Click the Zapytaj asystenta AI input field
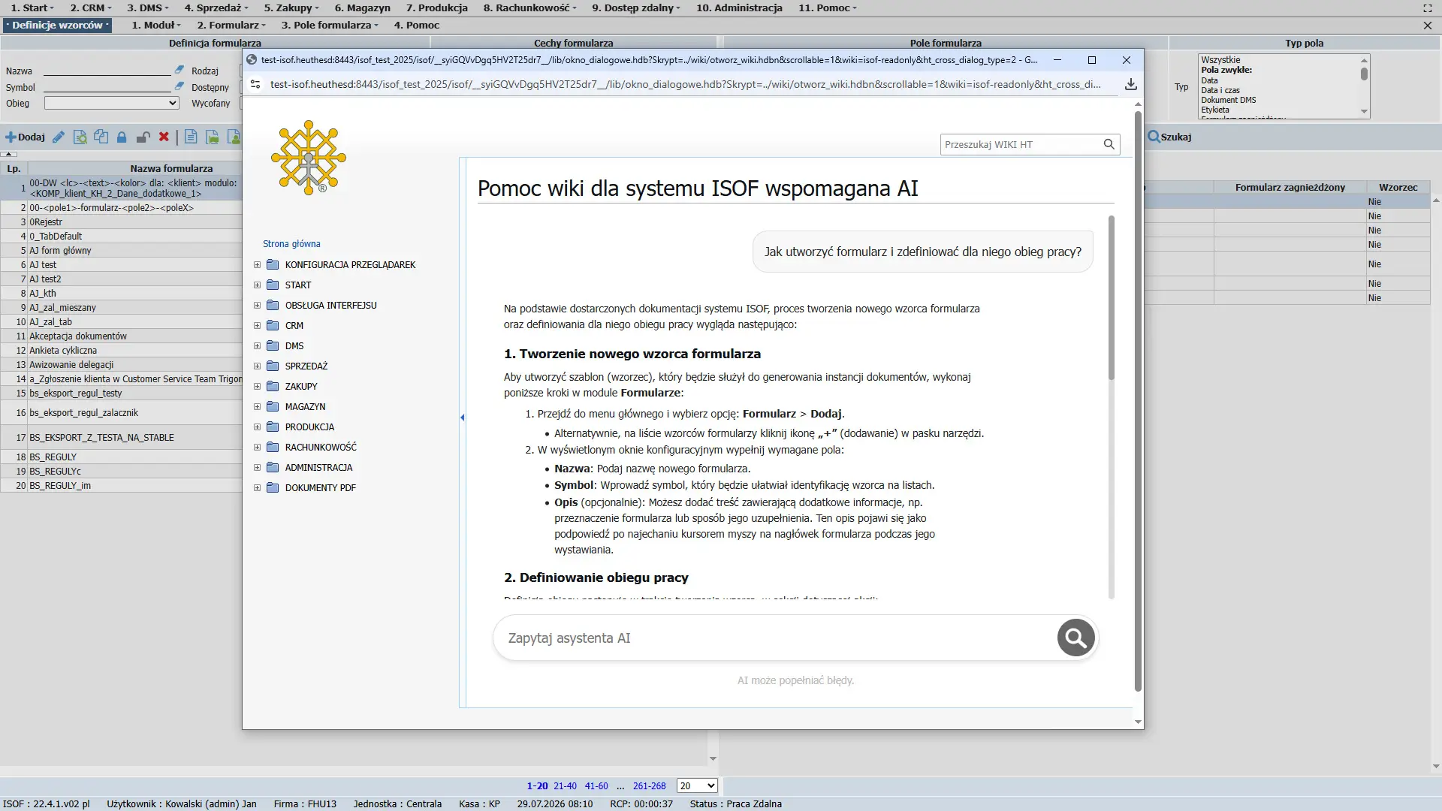This screenshot has height=811, width=1442. 777,638
